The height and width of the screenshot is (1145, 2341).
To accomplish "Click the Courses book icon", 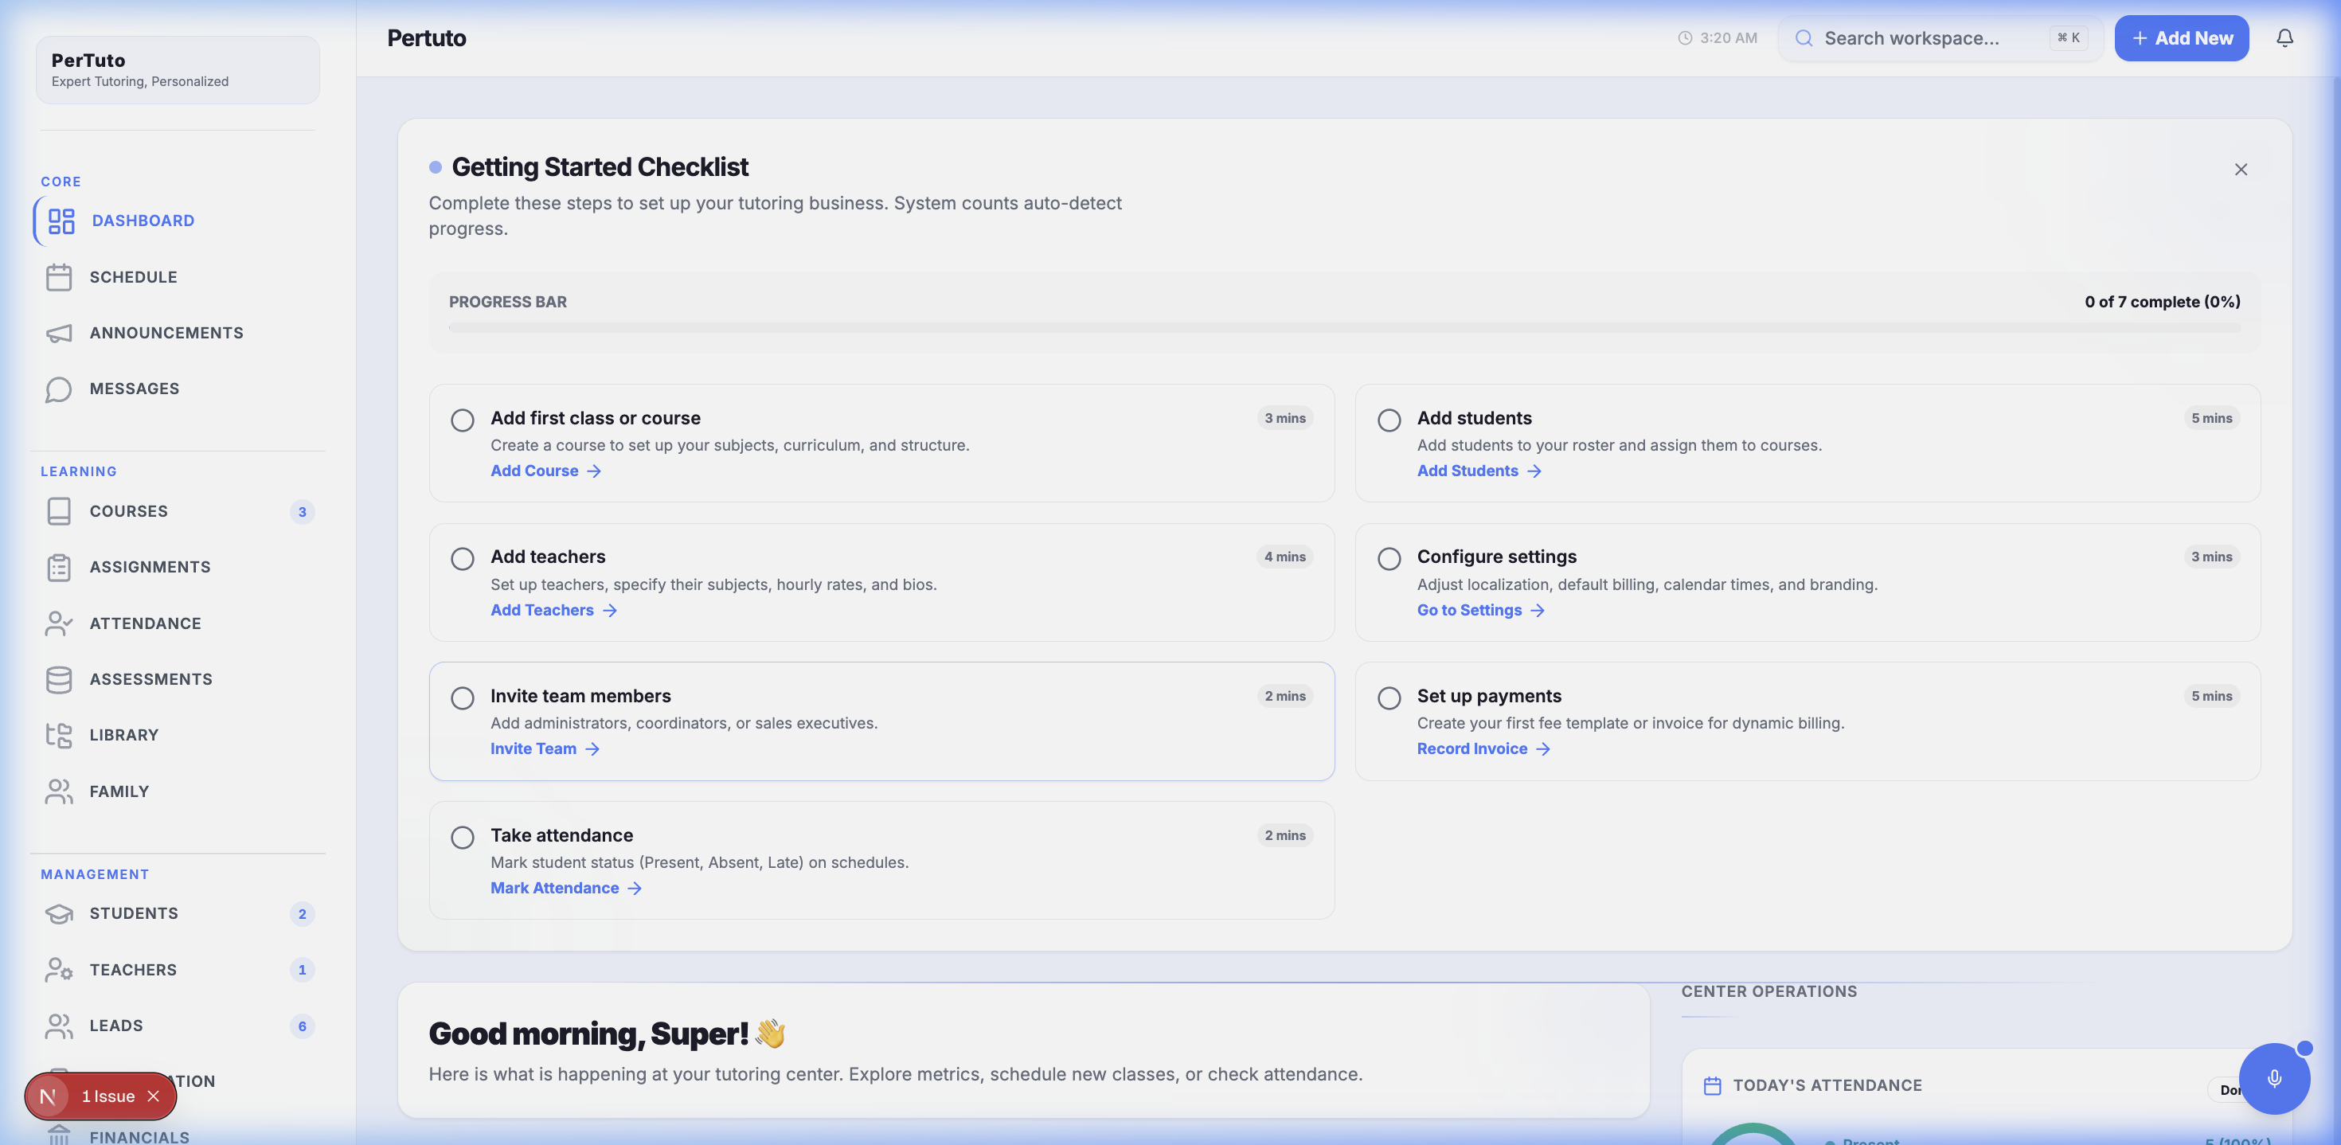I will tap(59, 512).
